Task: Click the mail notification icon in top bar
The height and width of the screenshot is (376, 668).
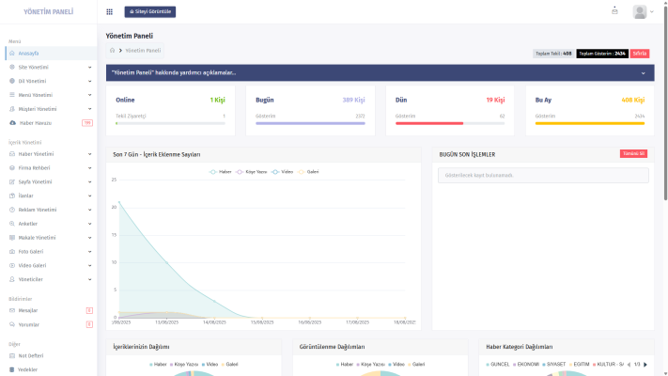Action: click(x=614, y=11)
